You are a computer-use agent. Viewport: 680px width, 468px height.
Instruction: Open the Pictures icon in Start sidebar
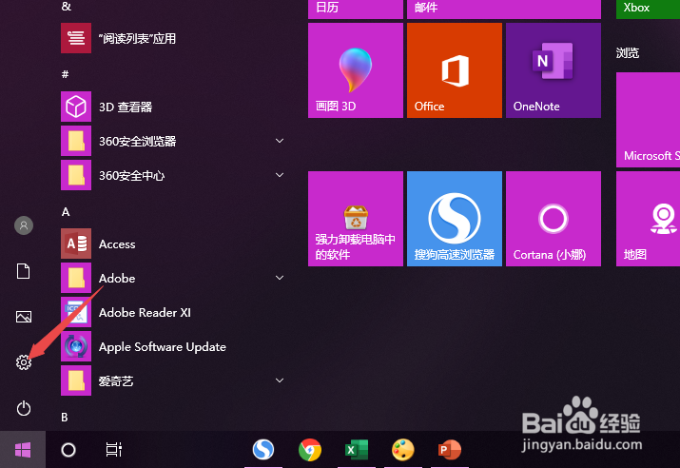pos(24,317)
